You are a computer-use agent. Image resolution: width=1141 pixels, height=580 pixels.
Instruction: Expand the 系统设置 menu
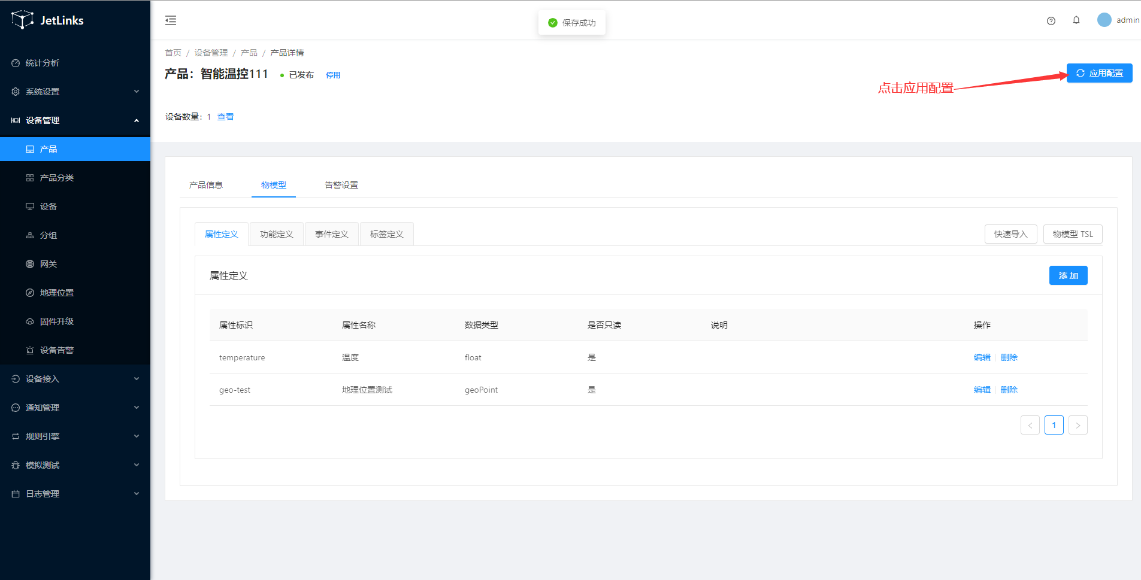click(75, 92)
